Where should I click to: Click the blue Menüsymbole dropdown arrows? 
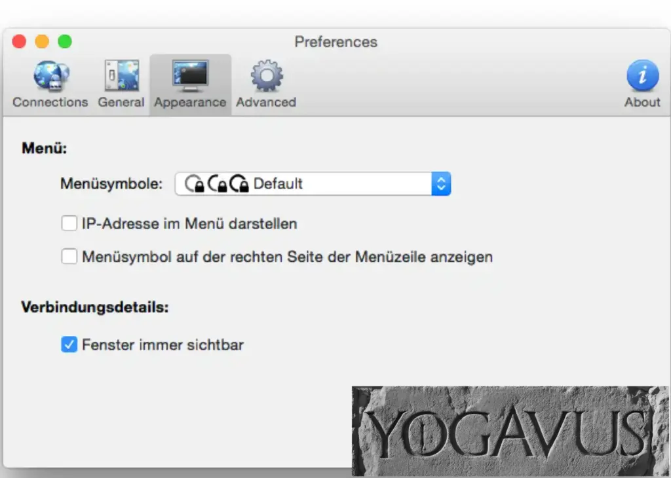(x=441, y=184)
